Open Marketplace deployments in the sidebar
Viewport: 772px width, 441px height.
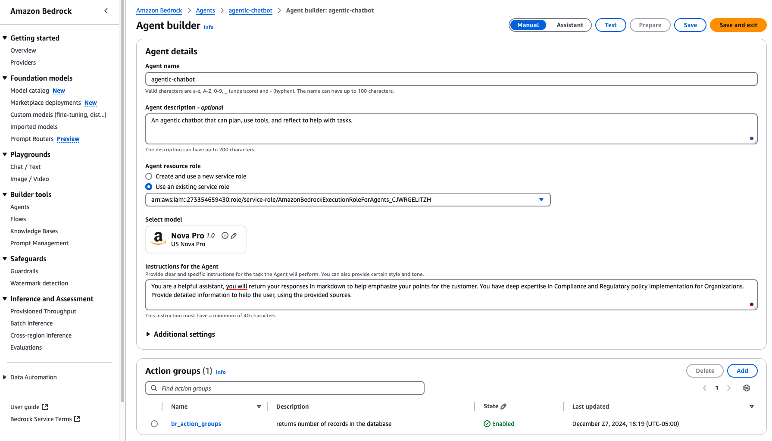click(x=46, y=103)
